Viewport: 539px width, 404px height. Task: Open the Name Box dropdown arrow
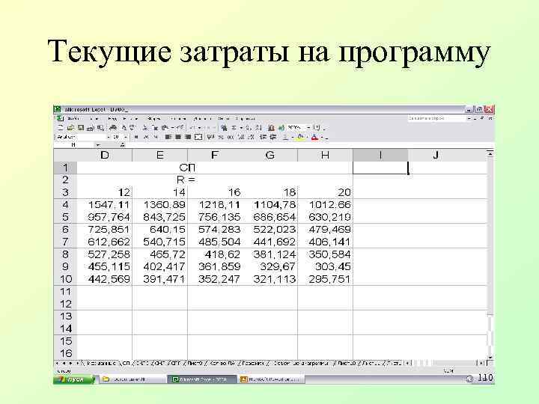coord(98,145)
